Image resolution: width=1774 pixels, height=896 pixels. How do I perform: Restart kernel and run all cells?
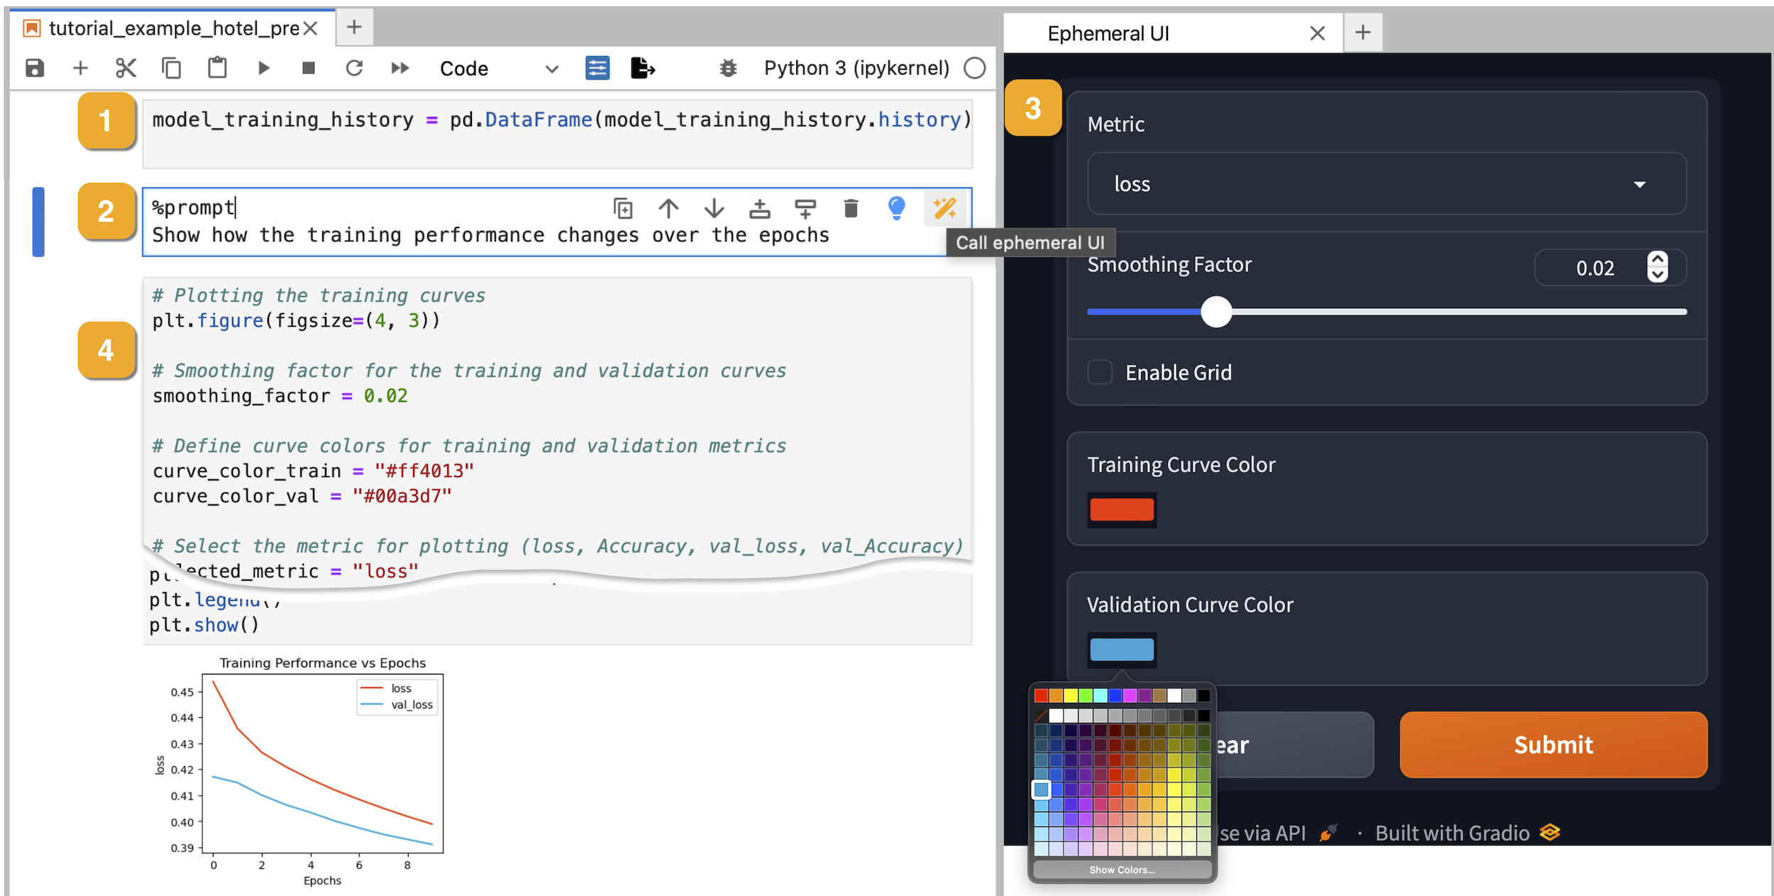tap(400, 68)
